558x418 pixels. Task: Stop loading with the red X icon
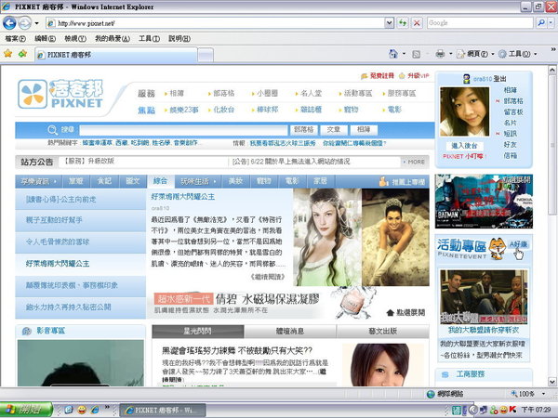pyautogui.click(x=417, y=23)
